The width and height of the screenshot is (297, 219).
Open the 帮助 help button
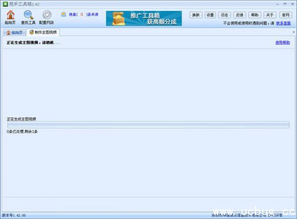[254, 15]
